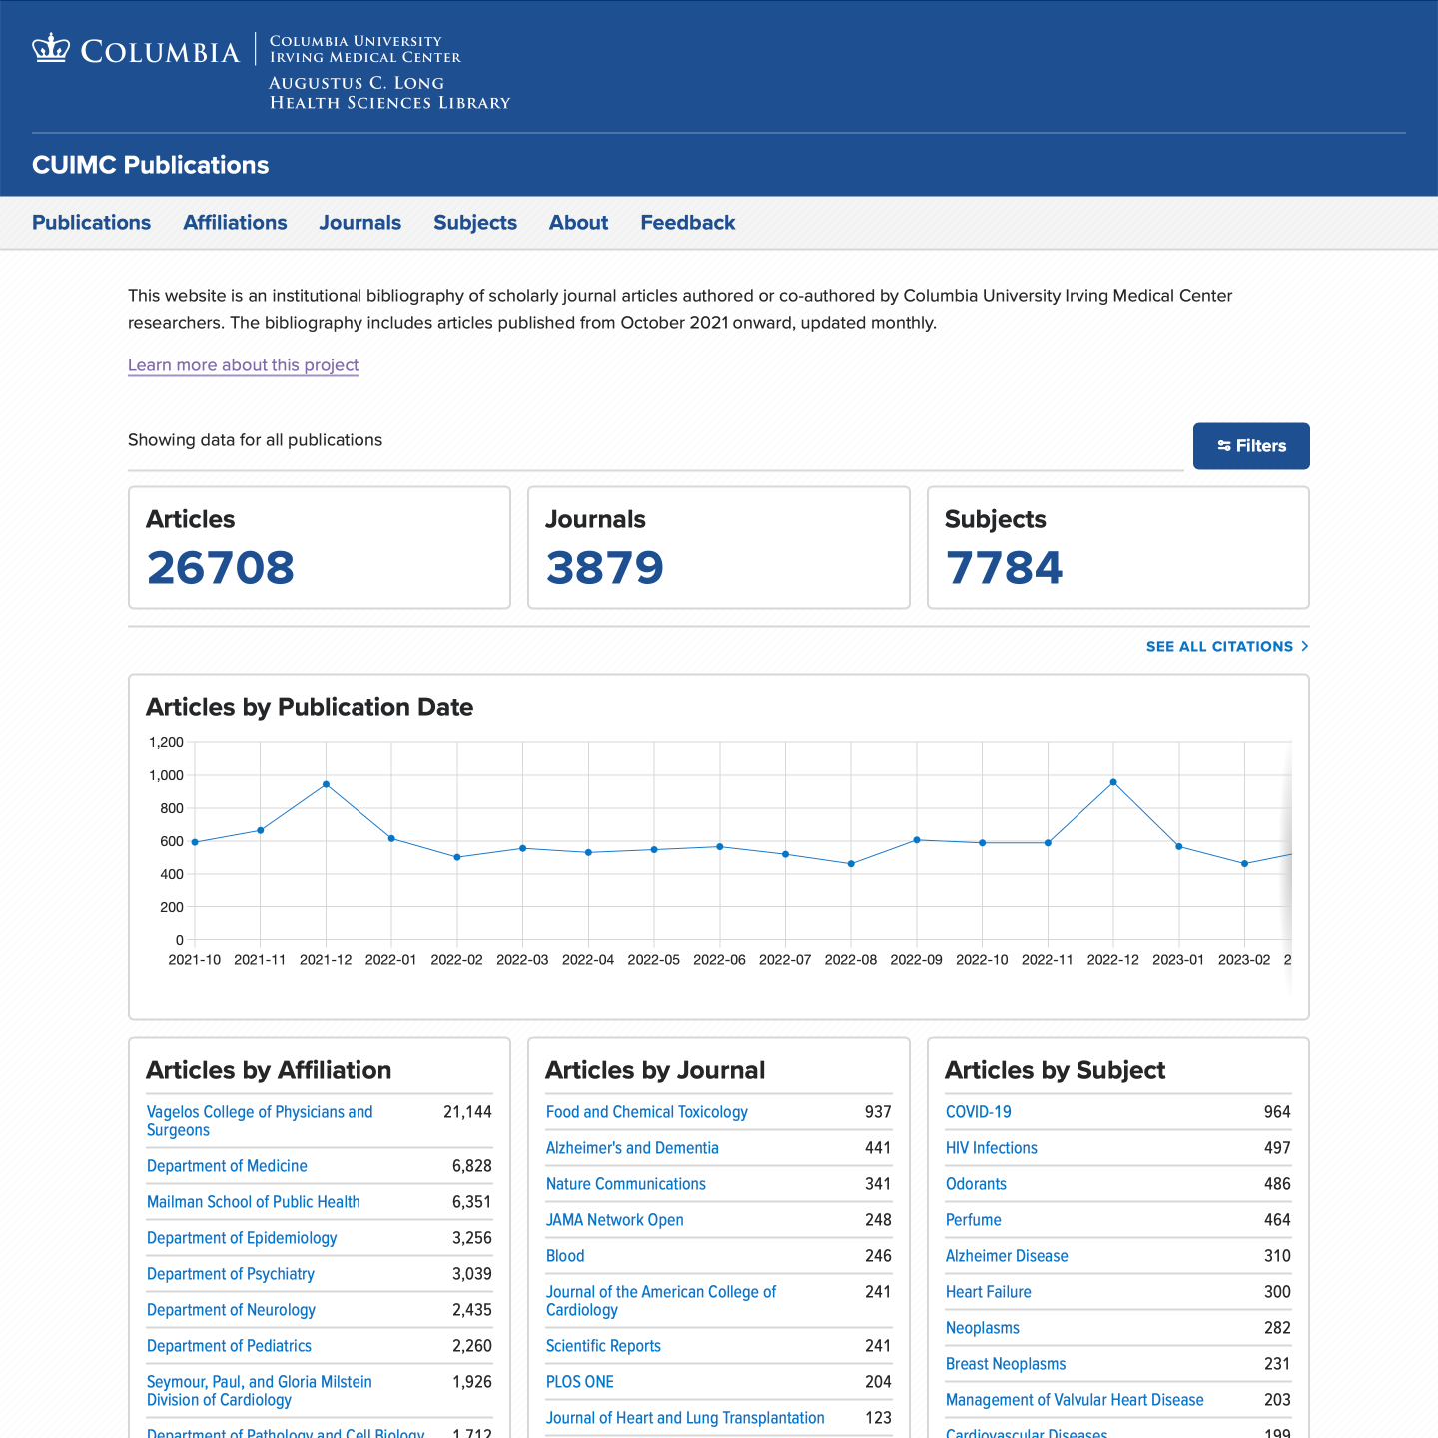
Task: Open Department of Medicine affiliation
Action: pyautogui.click(x=227, y=1166)
